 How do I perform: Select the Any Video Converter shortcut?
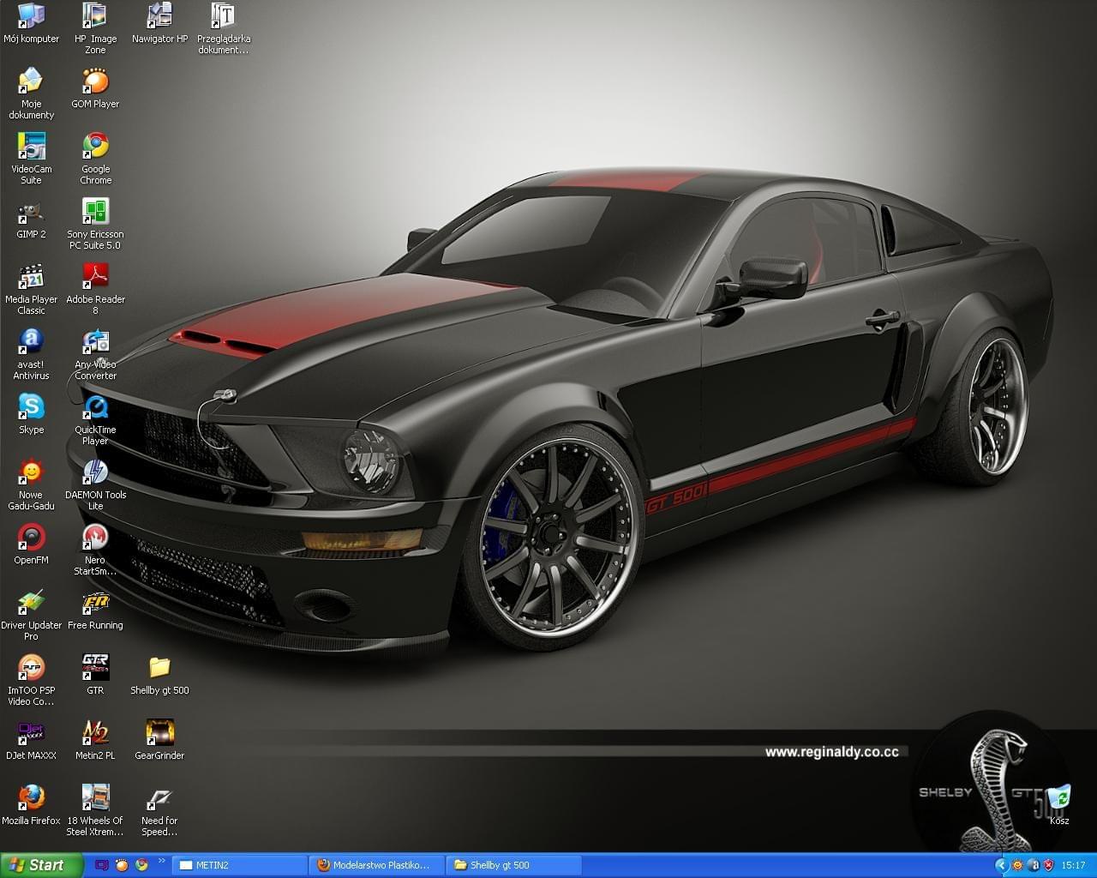coord(95,354)
